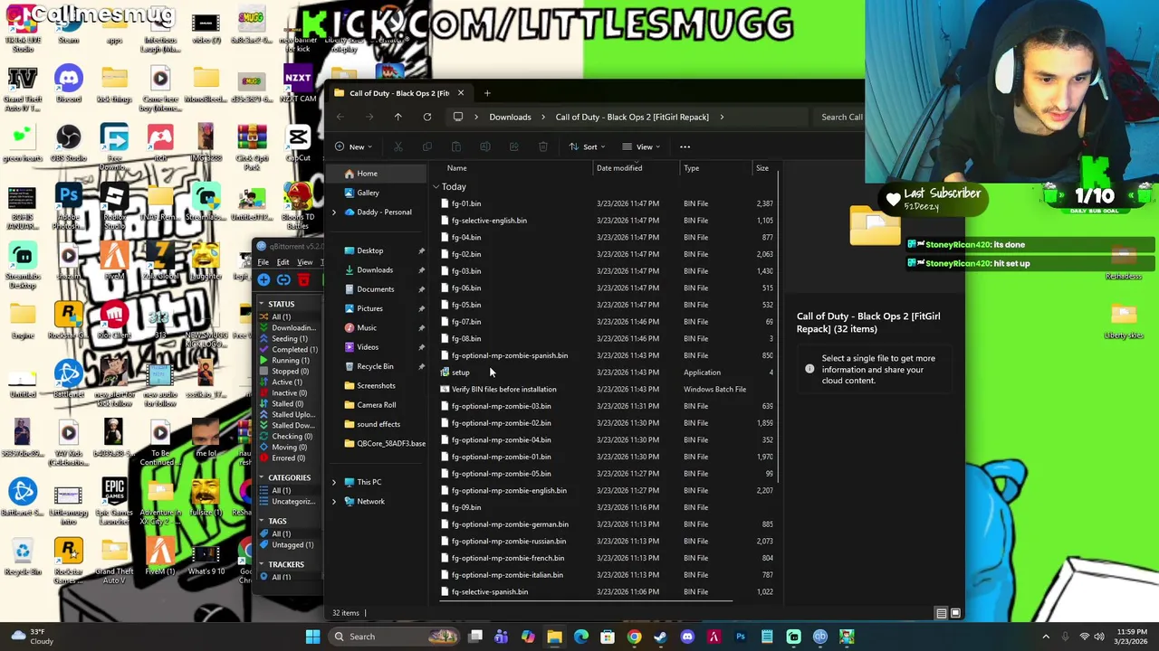The width and height of the screenshot is (1159, 651).
Task: Open the CapCut desktop shortcut
Action: (298, 144)
